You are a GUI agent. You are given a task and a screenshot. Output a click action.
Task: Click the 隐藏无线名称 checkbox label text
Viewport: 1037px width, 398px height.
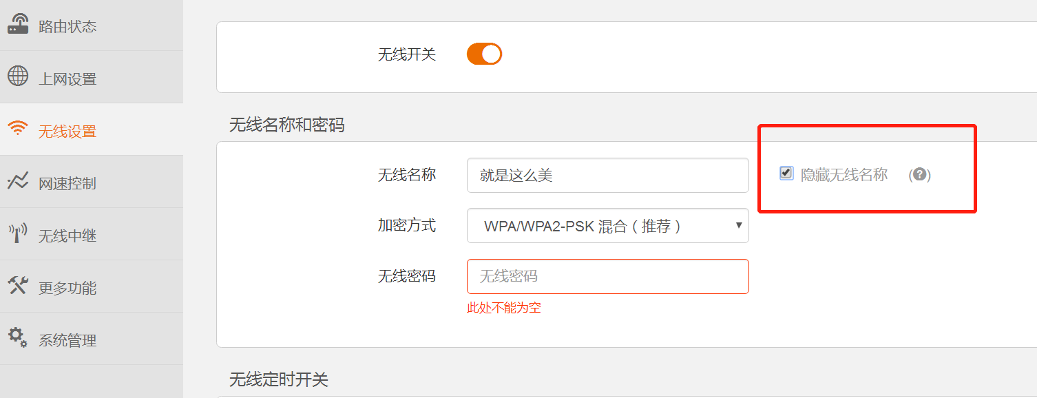pos(844,175)
